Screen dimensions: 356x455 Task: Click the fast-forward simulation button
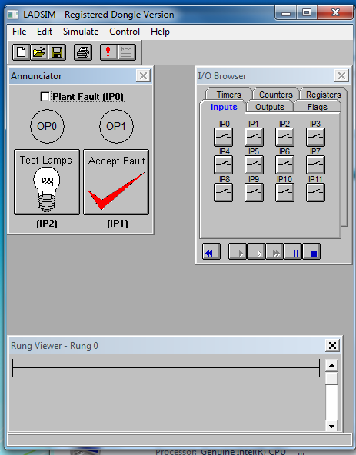[x=274, y=251]
